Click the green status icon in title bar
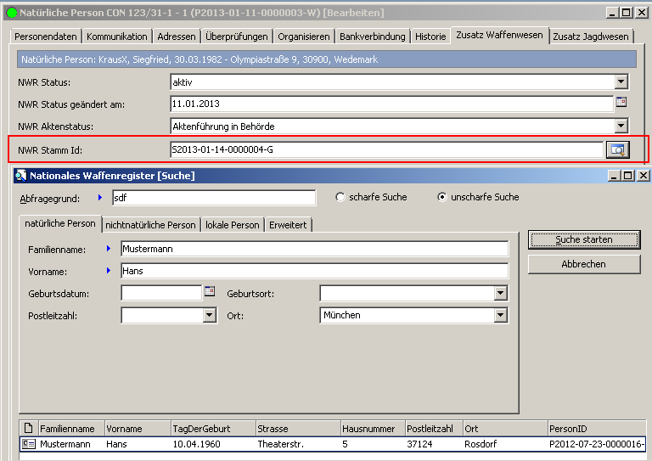The image size is (652, 461). 11,13
